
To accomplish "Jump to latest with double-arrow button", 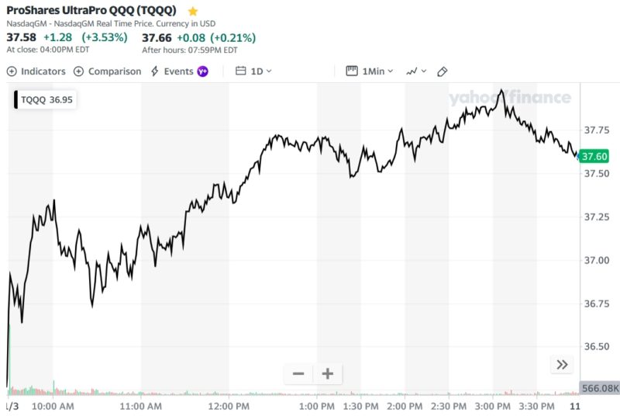I will point(562,365).
